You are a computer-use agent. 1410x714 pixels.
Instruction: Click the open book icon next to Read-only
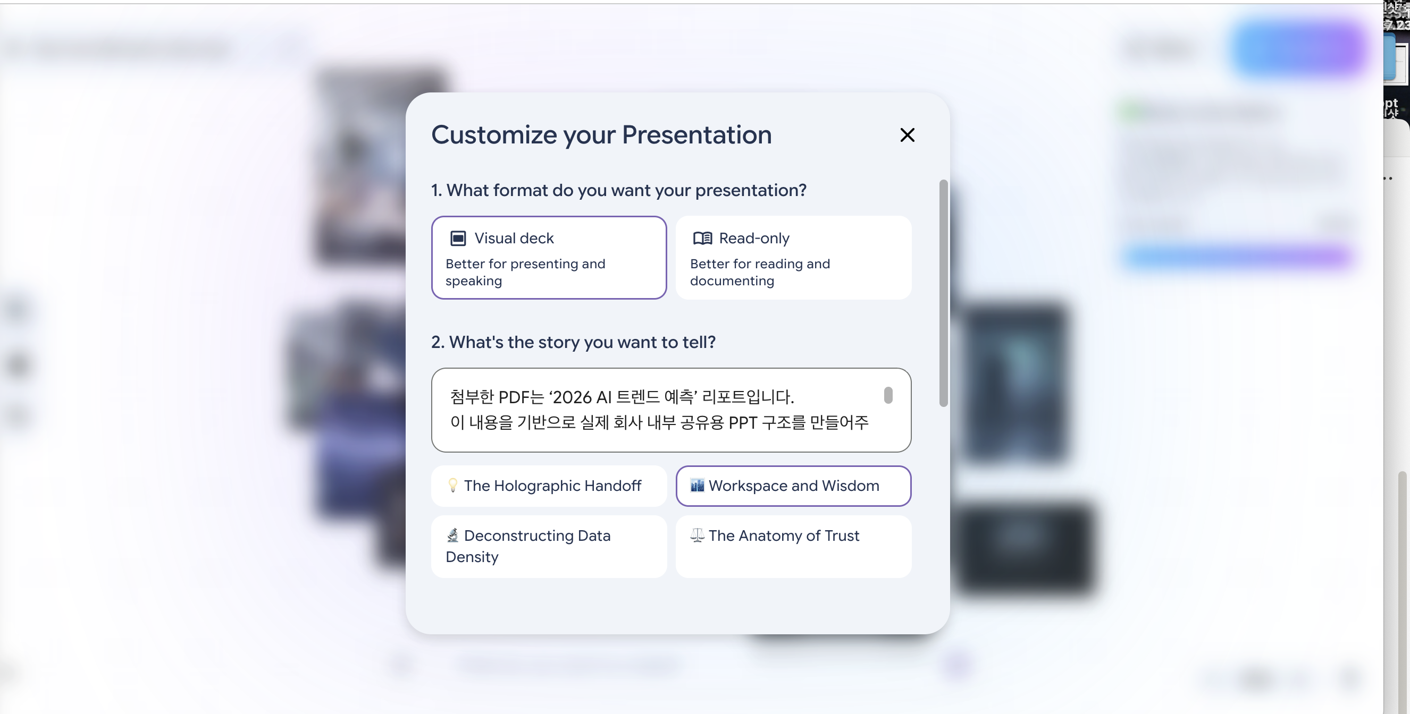click(702, 239)
